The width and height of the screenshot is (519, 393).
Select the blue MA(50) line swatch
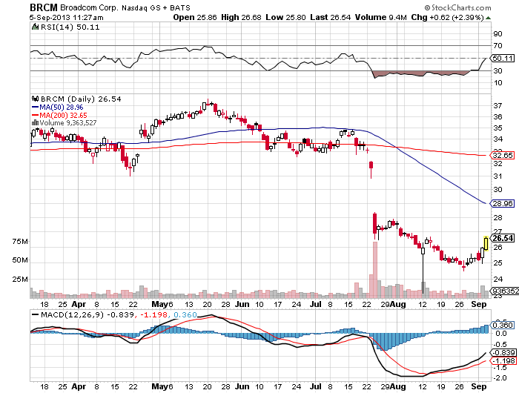tap(35, 108)
